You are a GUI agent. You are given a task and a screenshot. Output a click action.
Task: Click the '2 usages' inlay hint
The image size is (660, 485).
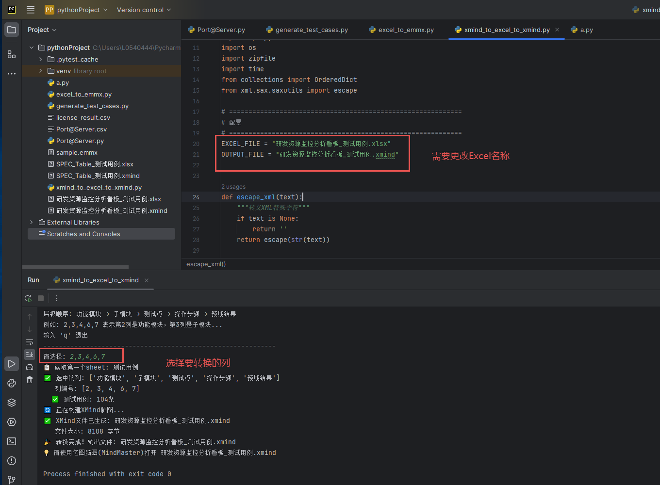point(233,186)
